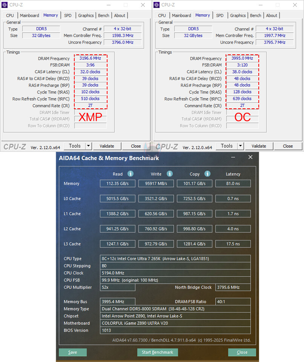Click Validate in the right CPU-Z window
Viewport: 304px width, 362px height.
pyautogui.click(x=259, y=146)
